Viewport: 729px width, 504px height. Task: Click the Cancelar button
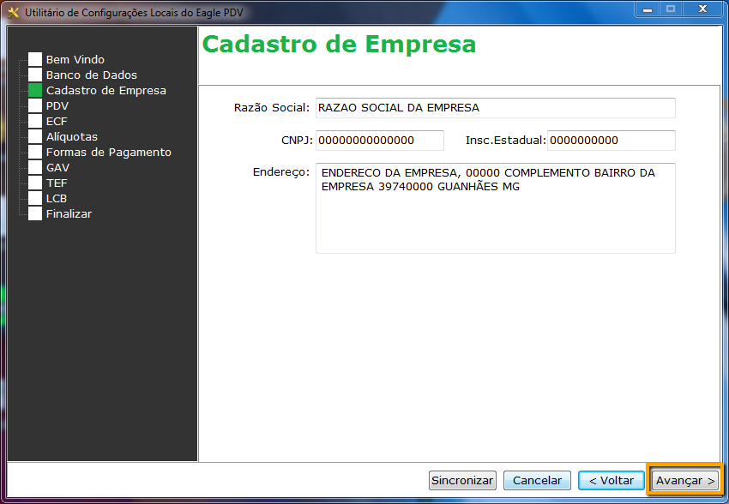(537, 480)
